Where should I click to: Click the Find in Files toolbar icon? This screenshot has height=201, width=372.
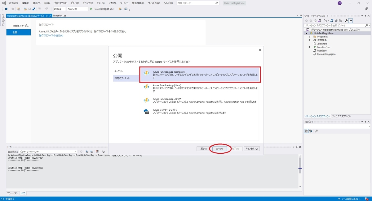pos(120,9)
